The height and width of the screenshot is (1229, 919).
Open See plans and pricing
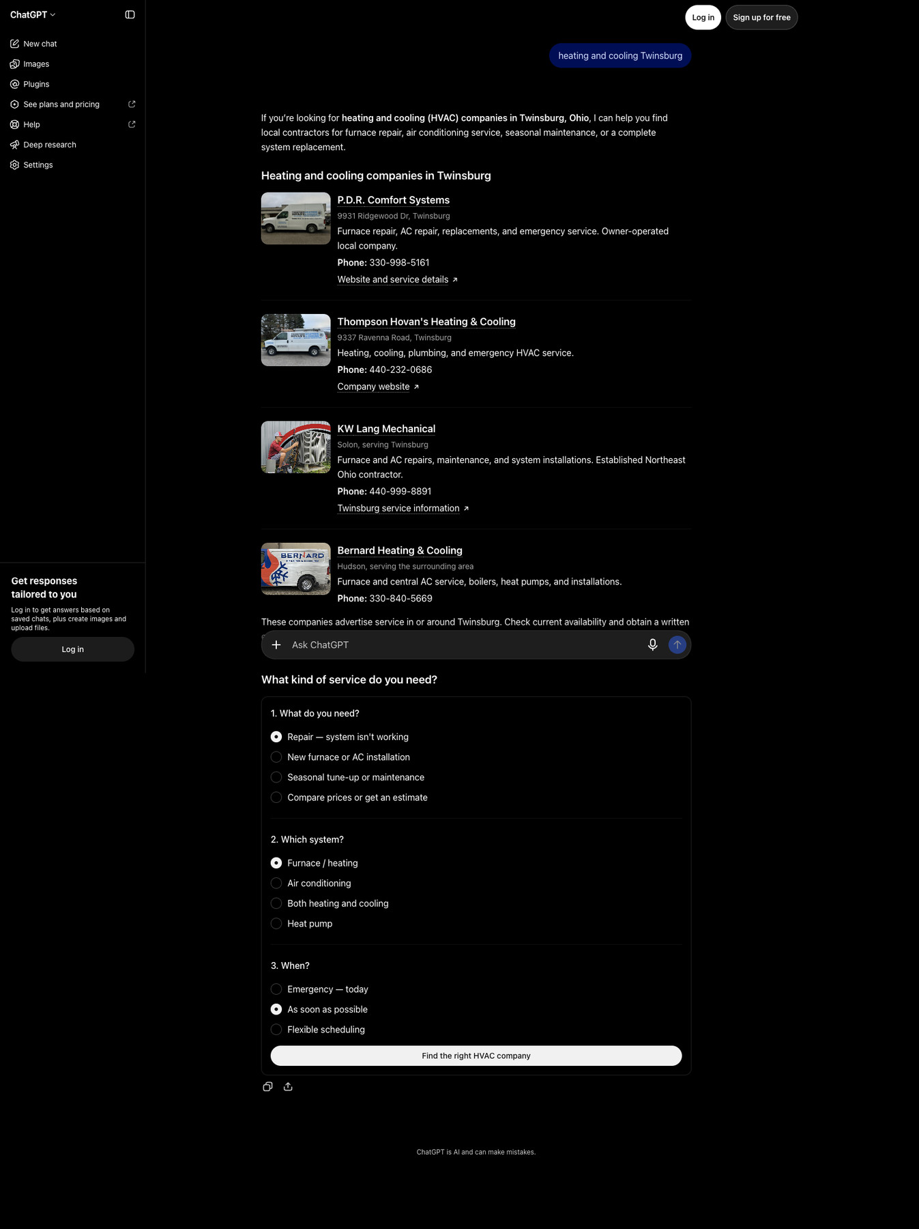point(72,104)
